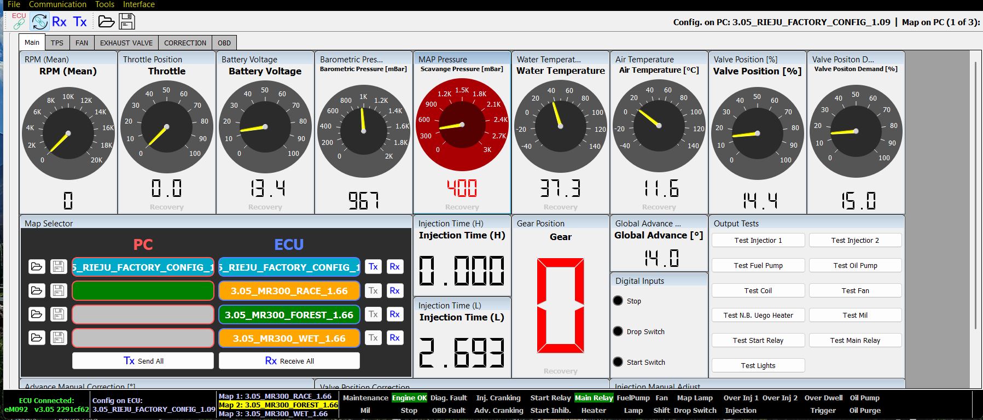Image resolution: width=983 pixels, height=420 pixels.
Task: Click the vertical scrollbar on right side
Action: [975, 195]
